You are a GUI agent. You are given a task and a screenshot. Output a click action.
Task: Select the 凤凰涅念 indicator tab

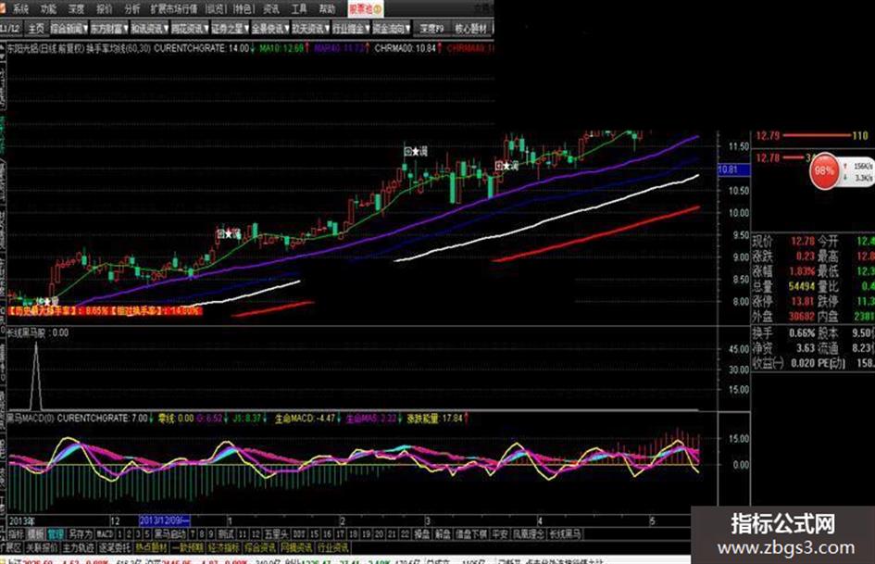[529, 533]
